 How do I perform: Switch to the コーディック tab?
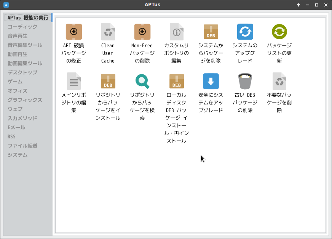point(22,27)
